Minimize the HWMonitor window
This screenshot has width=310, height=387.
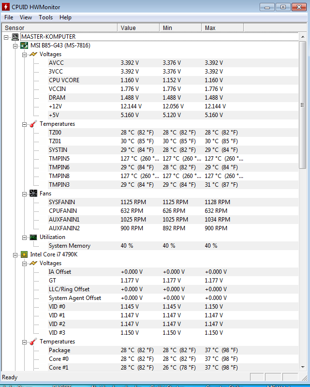point(267,7)
